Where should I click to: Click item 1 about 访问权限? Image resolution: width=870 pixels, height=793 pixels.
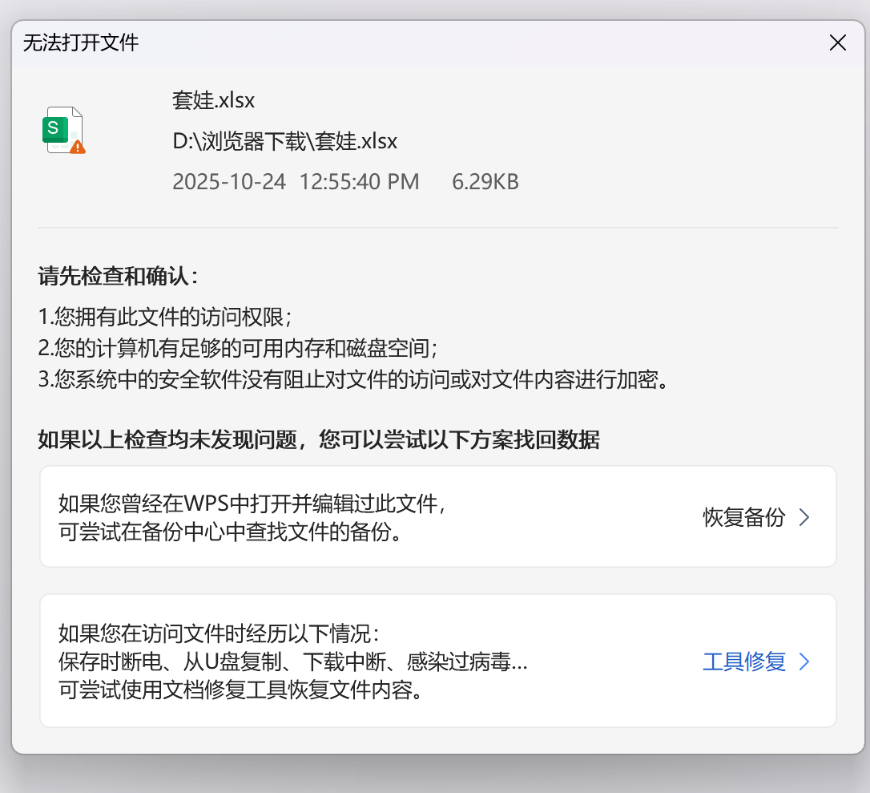click(x=165, y=317)
